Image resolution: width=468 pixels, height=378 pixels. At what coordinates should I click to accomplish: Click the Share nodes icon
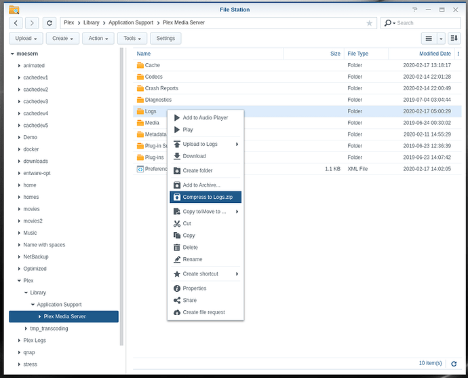[177, 300]
